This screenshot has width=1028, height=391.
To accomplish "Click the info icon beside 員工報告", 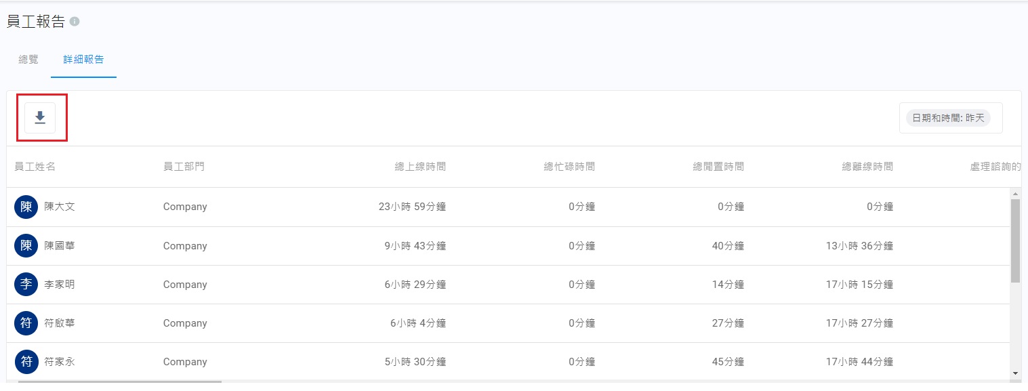I will (75, 22).
